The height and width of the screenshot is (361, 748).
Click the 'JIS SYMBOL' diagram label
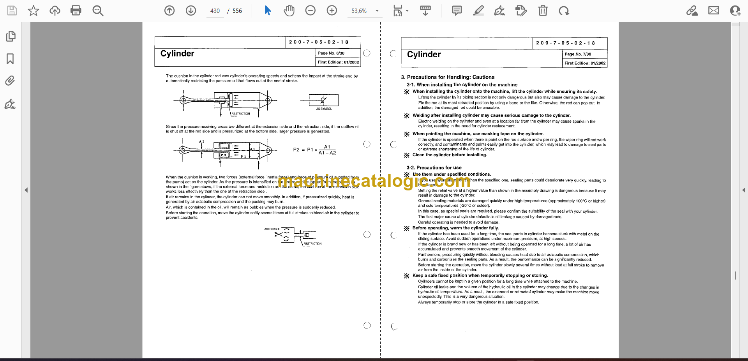(x=324, y=109)
